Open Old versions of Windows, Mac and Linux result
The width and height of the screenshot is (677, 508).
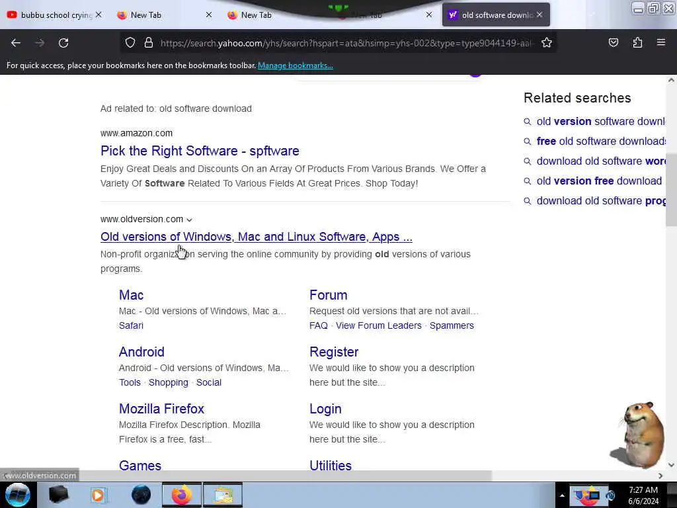coord(257,237)
